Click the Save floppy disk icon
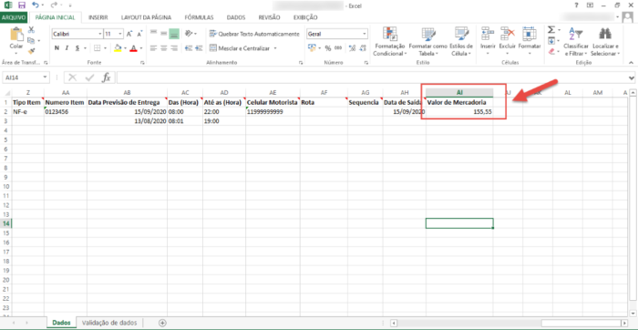This screenshot has width=638, height=330. [x=22, y=5]
